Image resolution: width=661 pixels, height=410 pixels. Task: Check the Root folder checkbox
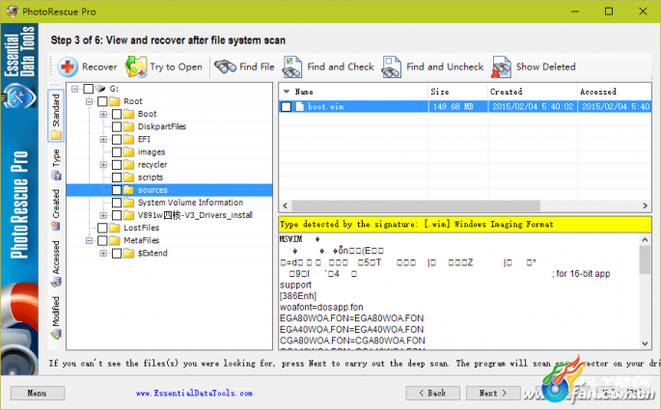point(102,101)
